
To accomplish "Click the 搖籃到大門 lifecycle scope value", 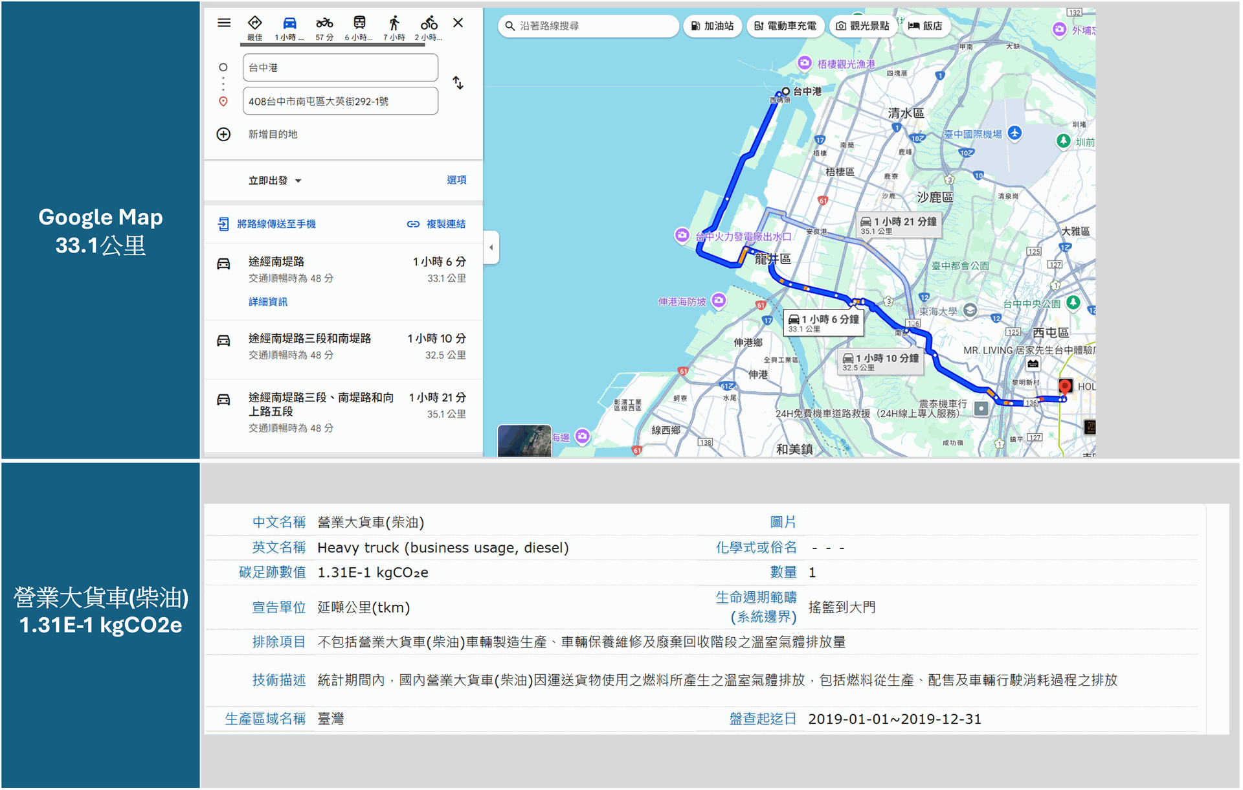I will point(842,607).
